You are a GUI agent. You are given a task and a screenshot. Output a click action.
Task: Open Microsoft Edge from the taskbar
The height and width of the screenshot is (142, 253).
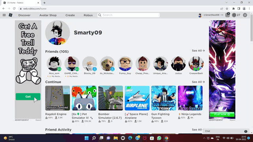(130, 138)
